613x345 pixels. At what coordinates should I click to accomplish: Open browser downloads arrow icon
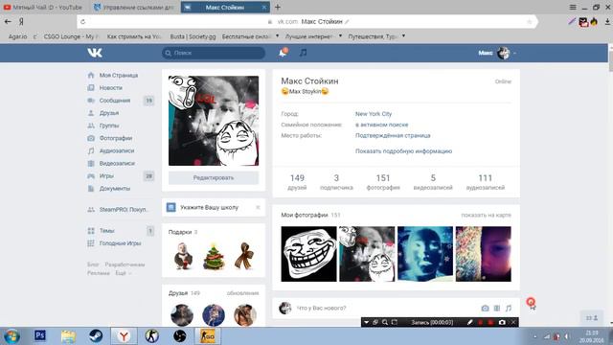(607, 22)
